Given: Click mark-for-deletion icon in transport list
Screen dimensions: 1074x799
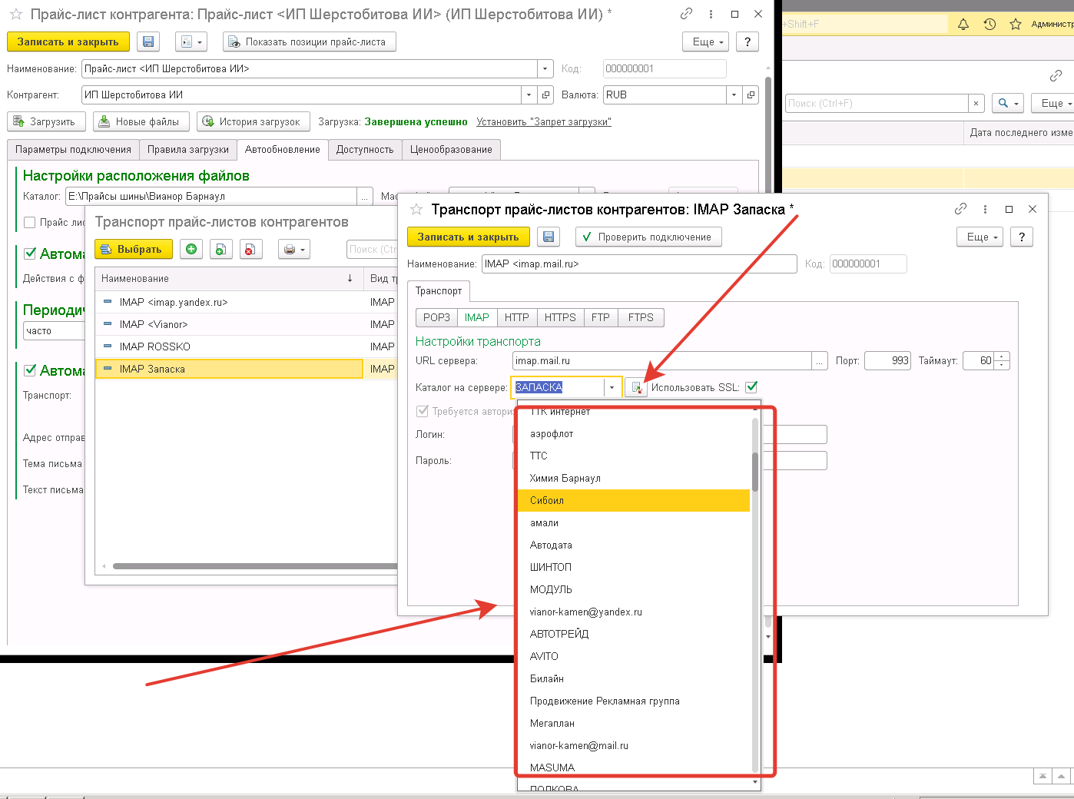Looking at the screenshot, I should (250, 249).
